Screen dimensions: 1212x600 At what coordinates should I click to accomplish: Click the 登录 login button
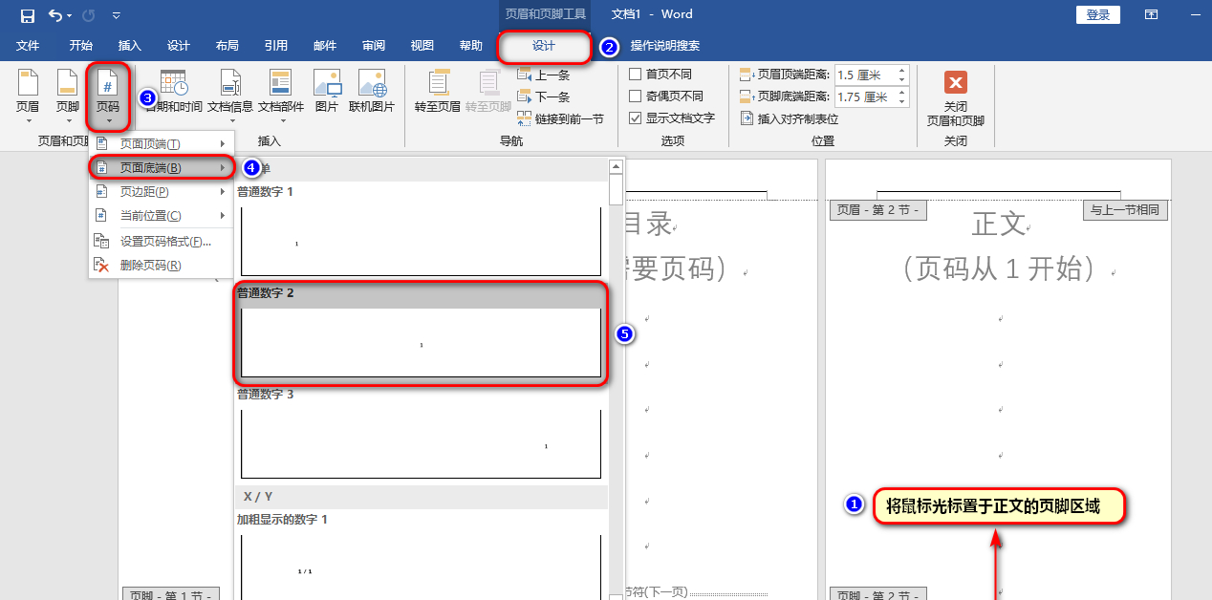pyautogui.click(x=1098, y=14)
